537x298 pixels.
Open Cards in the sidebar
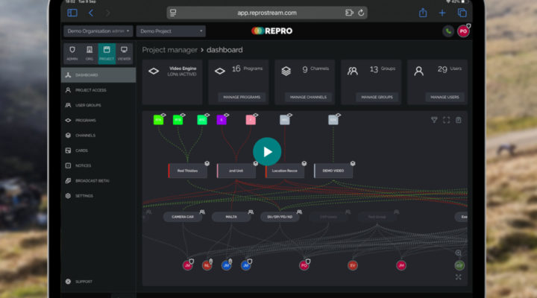click(98, 150)
